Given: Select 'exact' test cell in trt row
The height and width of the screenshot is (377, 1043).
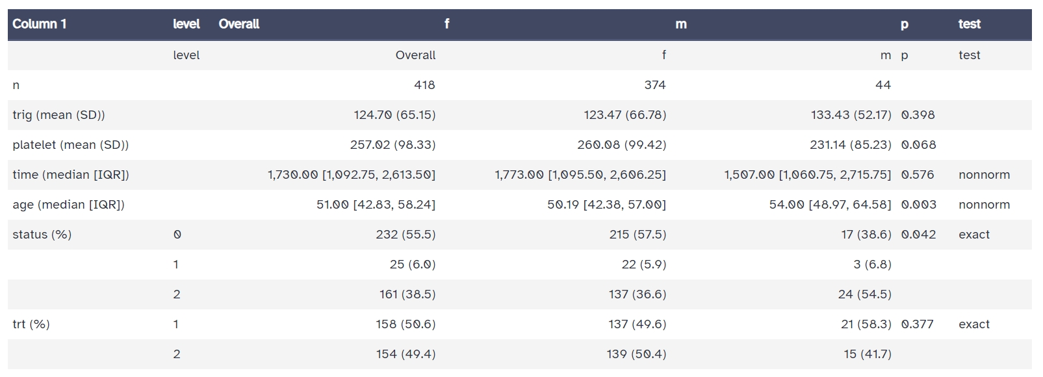Looking at the screenshot, I should 973,324.
